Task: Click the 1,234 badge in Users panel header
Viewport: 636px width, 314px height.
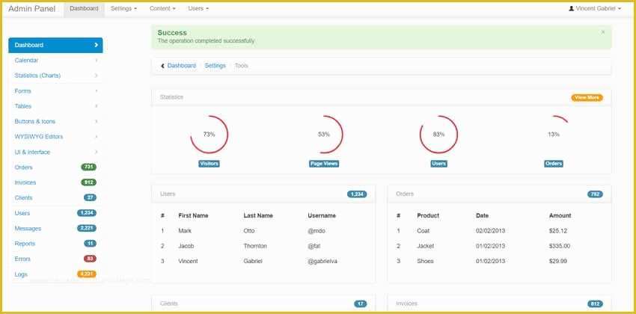Action: tap(357, 194)
